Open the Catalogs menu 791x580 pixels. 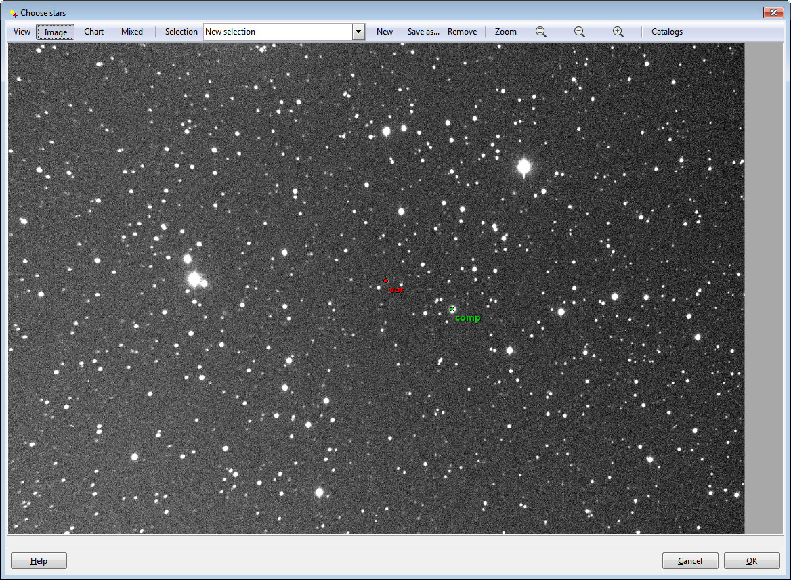pyautogui.click(x=666, y=32)
